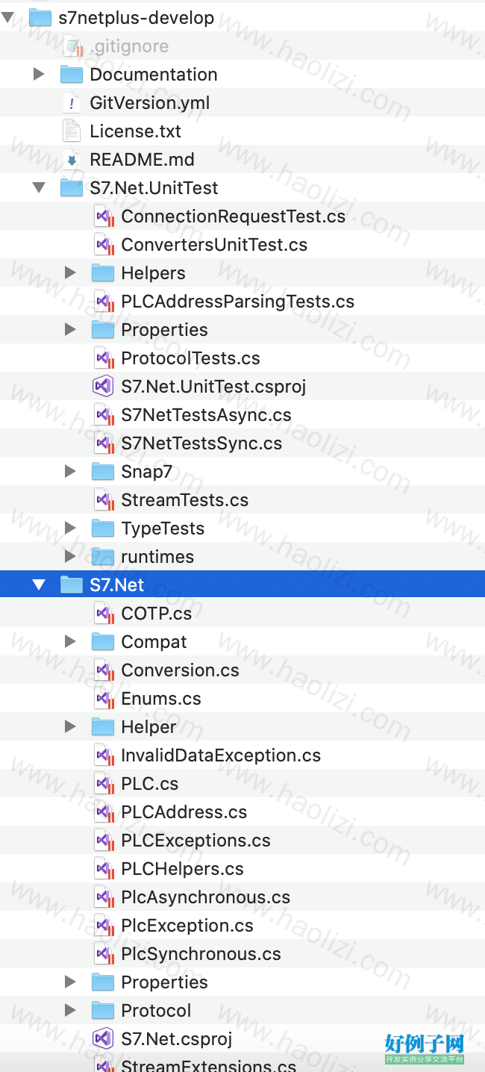
Task: Collapse the s7netplus-develop root folder
Action: coord(7,18)
